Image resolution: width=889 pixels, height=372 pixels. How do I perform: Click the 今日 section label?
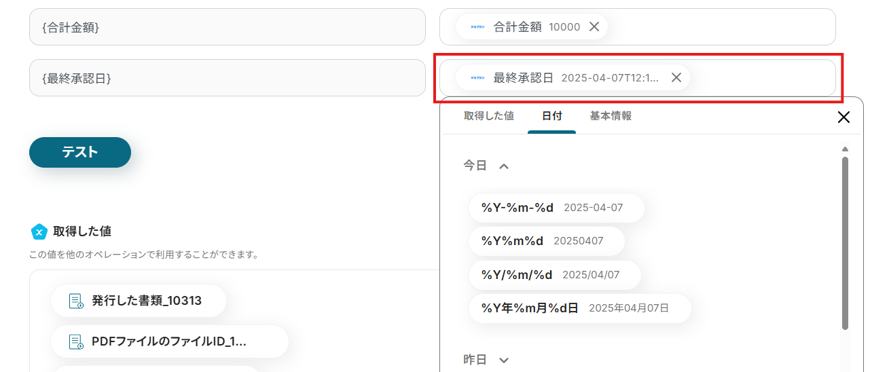pyautogui.click(x=475, y=166)
